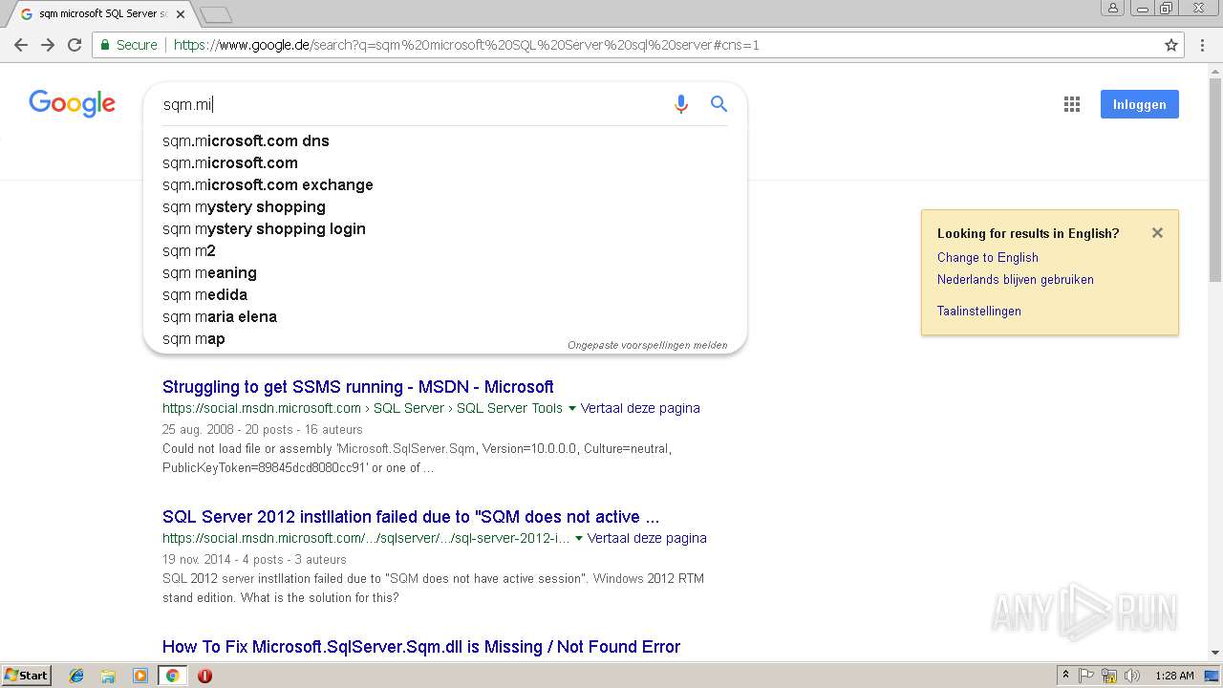
Task: Open the Google apps grid
Action: tap(1072, 104)
